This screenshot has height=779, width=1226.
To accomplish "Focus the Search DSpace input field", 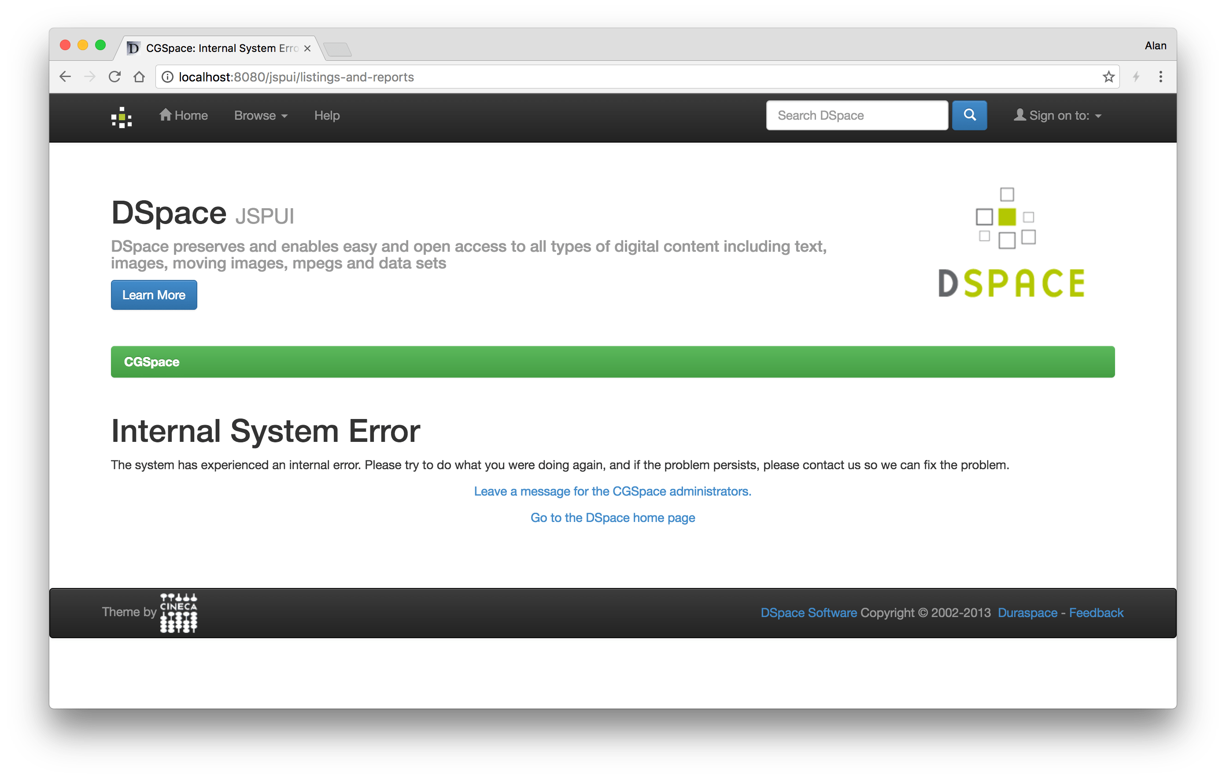I will (857, 115).
